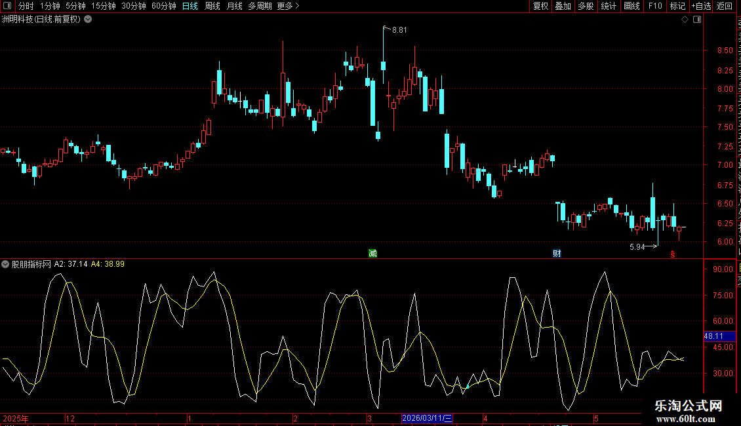Select the 日线 daily period
Screen dimensions: 741x426
click(190, 6)
